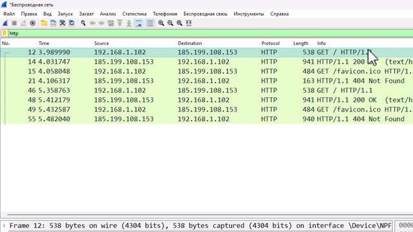Select packet 14 at time 4.031747

[x=206, y=62]
